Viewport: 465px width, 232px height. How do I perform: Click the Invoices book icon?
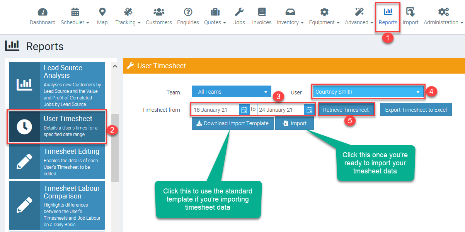click(x=262, y=12)
